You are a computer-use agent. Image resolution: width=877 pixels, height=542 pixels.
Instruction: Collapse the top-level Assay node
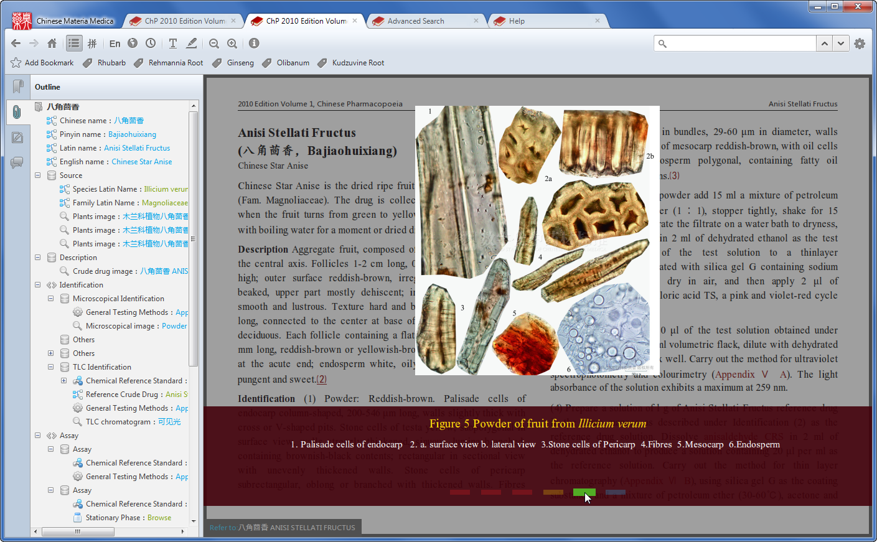[37, 436]
